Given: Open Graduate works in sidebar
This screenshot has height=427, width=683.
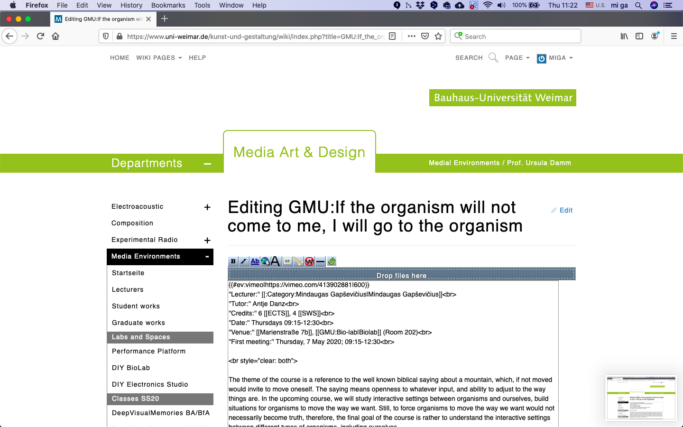Looking at the screenshot, I should pos(138,323).
